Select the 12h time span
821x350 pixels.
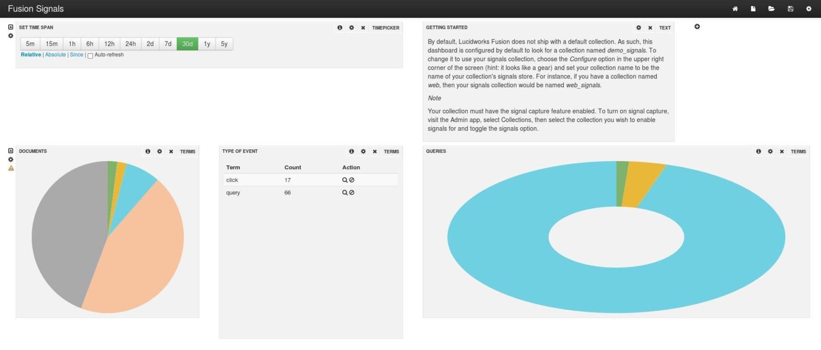pyautogui.click(x=109, y=44)
